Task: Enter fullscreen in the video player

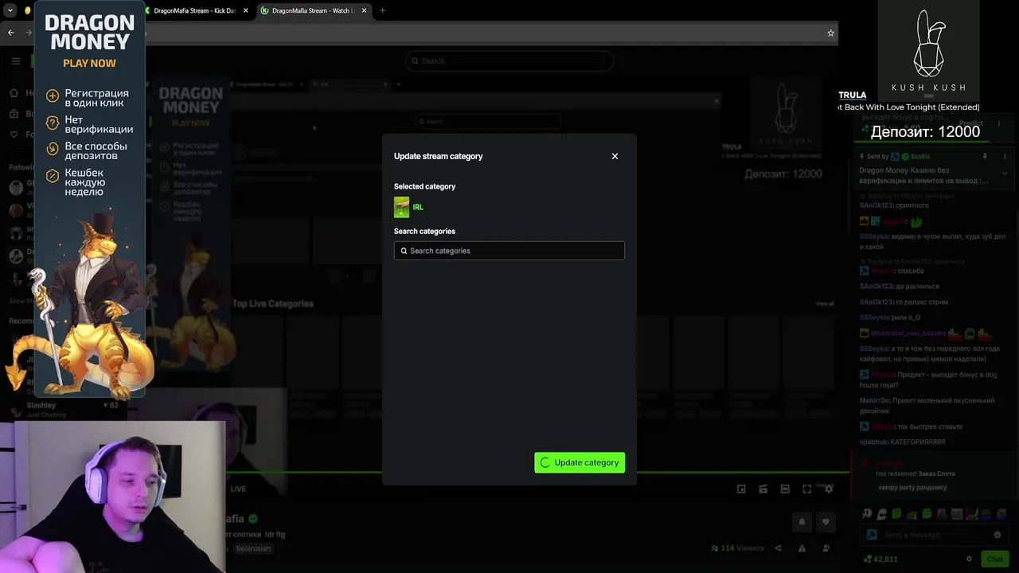Action: coord(806,489)
